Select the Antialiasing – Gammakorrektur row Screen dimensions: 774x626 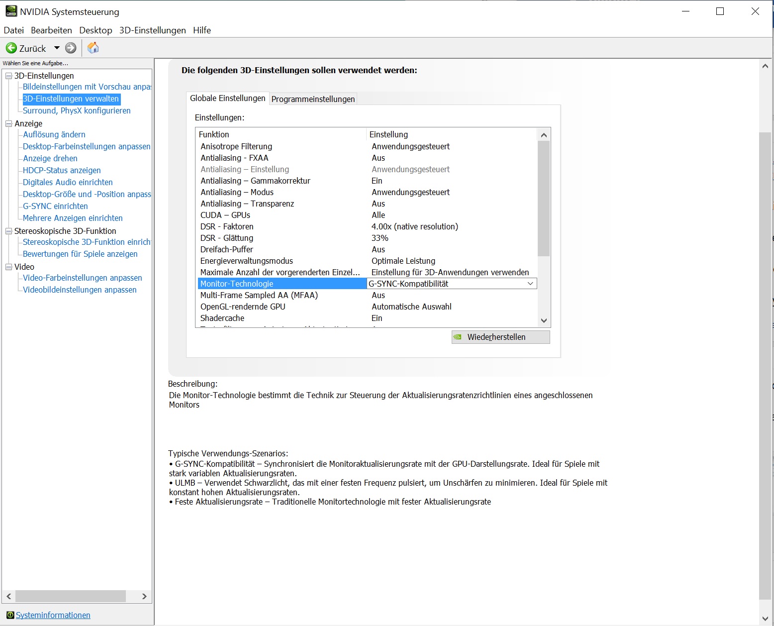pyautogui.click(x=367, y=181)
